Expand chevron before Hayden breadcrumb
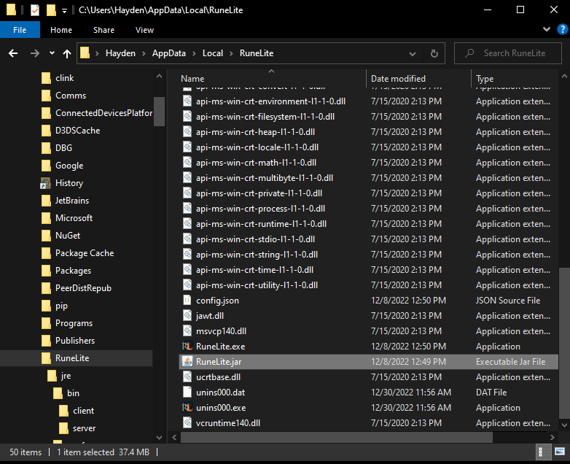 pos(97,53)
